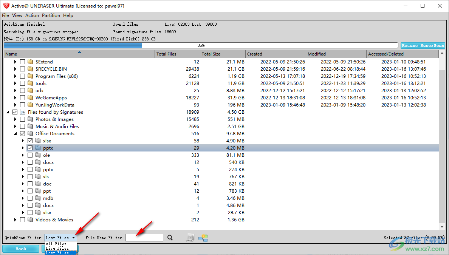
Task: Enable the Photos & Images checkbox
Action: click(x=23, y=119)
